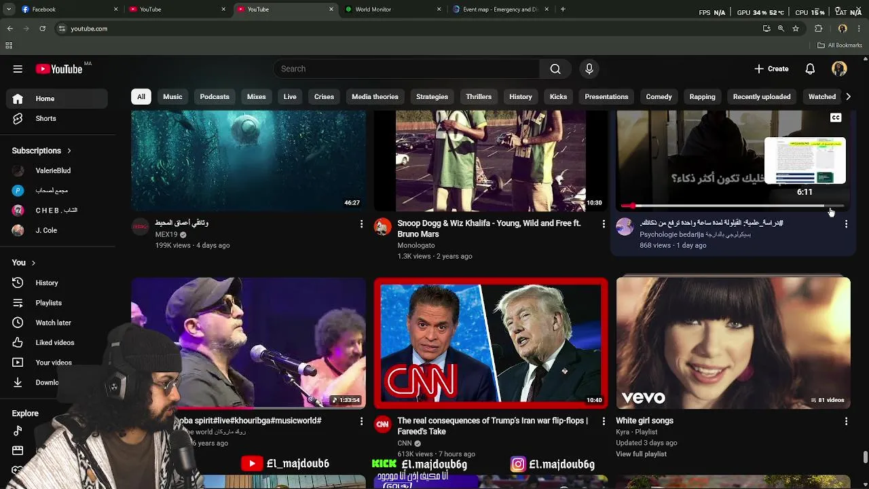The width and height of the screenshot is (869, 489).
Task: Open History in the sidebar
Action: pos(57,283)
